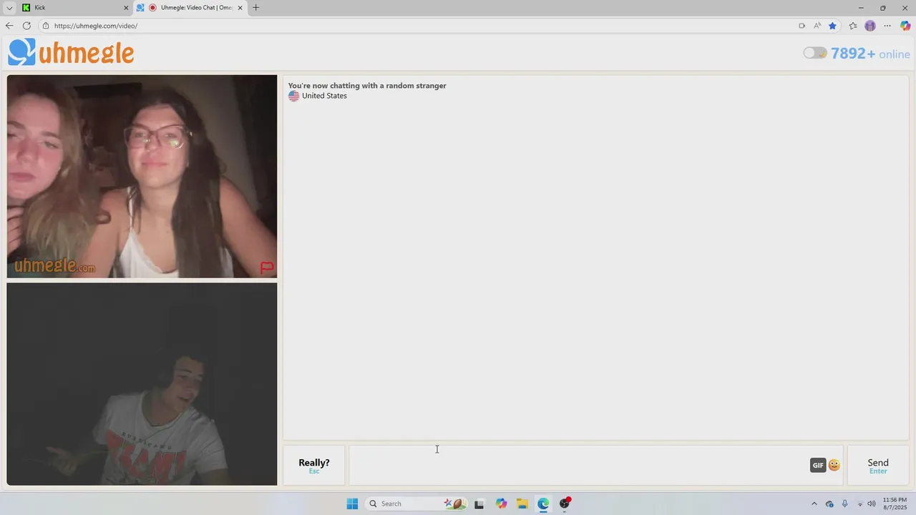Viewport: 916px width, 515px height.
Task: Click the taskbar Search box
Action: point(416,504)
